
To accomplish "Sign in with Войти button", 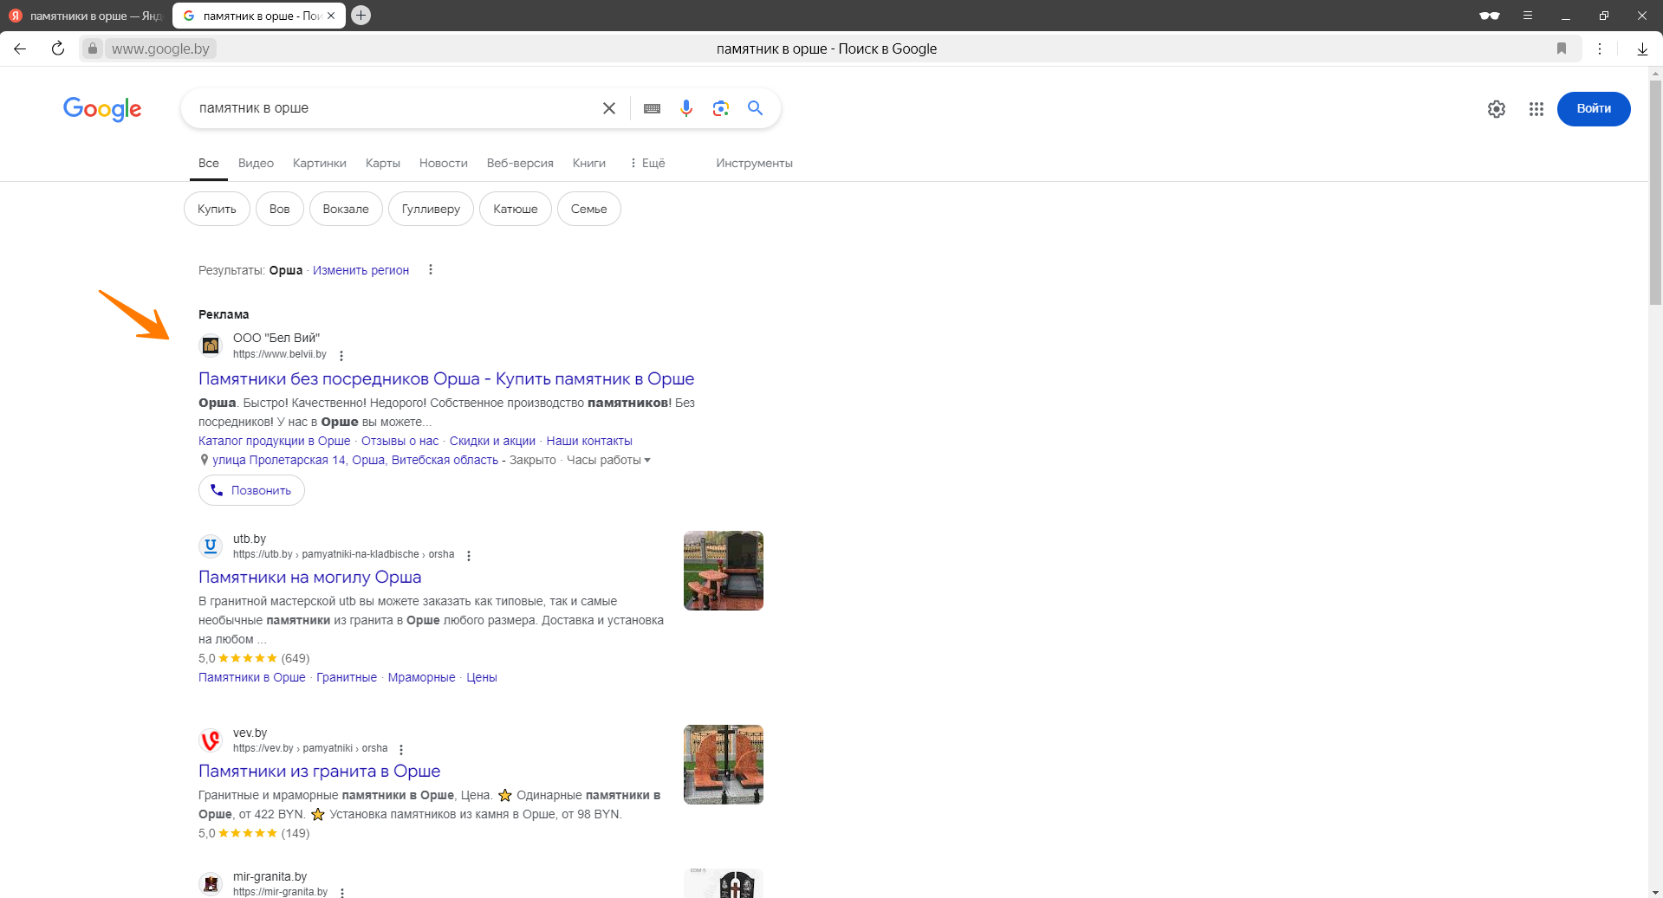I will click(1594, 109).
